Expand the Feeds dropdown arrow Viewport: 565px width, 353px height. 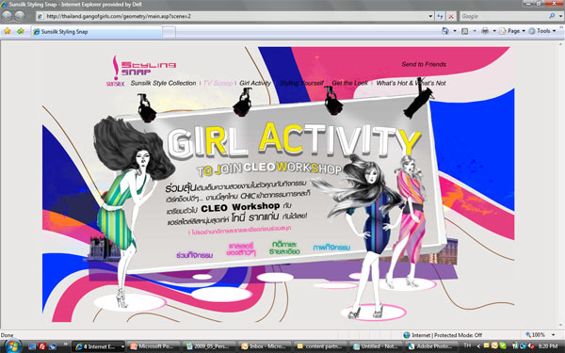[x=475, y=31]
